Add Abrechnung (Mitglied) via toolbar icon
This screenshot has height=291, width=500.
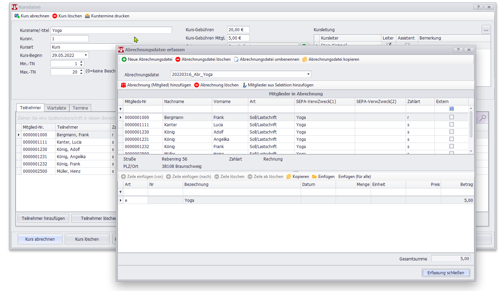click(x=123, y=85)
